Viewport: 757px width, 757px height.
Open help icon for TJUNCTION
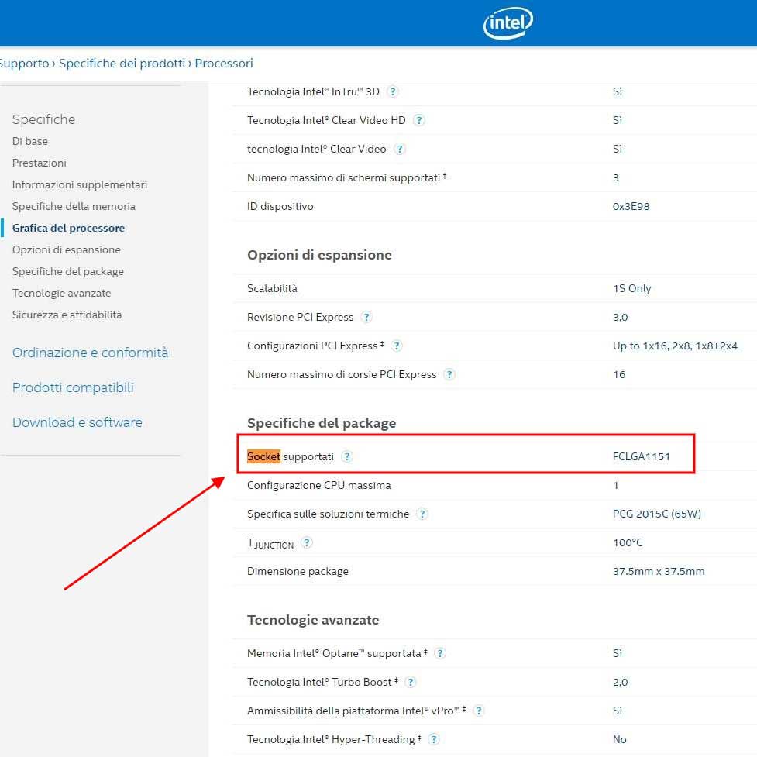[x=307, y=542]
